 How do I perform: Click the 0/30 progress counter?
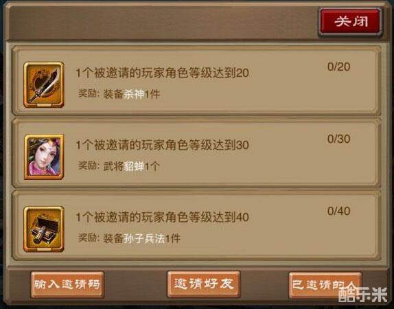coord(338,139)
